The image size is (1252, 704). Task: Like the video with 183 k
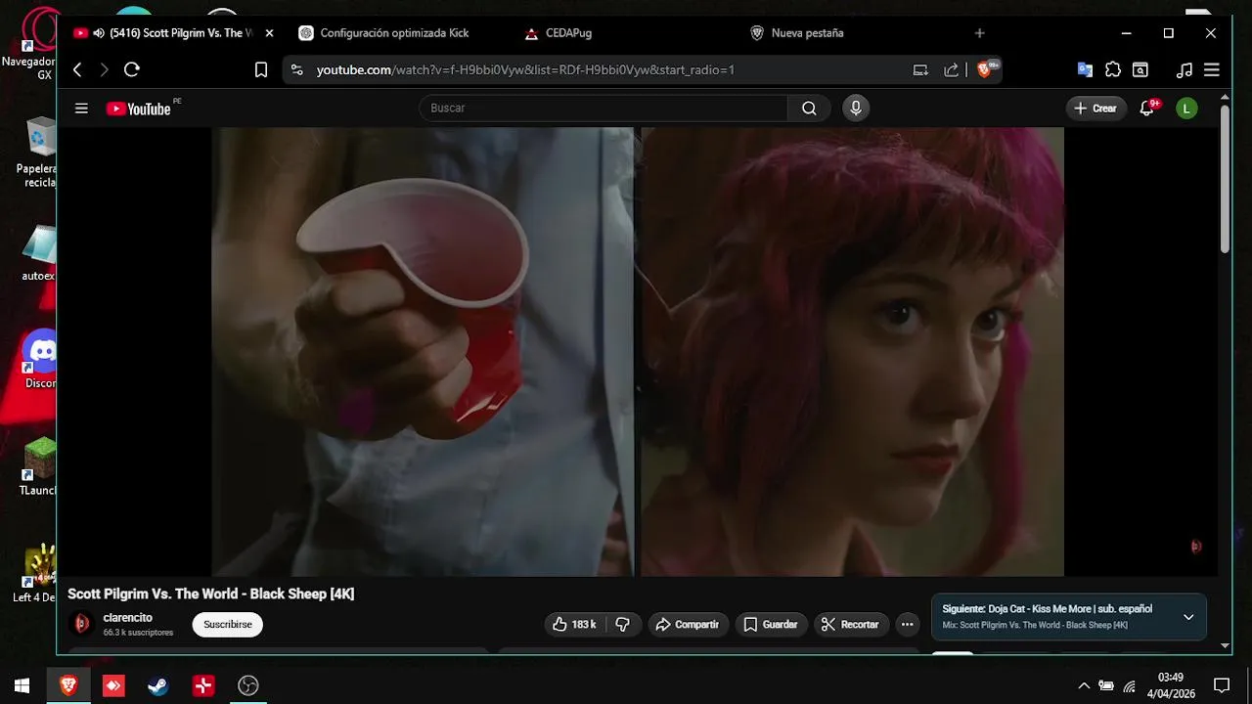coord(574,625)
